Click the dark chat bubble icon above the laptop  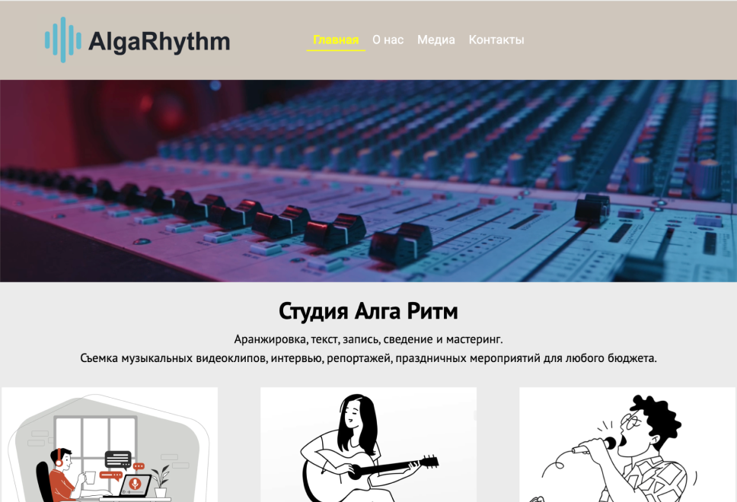tap(118, 458)
